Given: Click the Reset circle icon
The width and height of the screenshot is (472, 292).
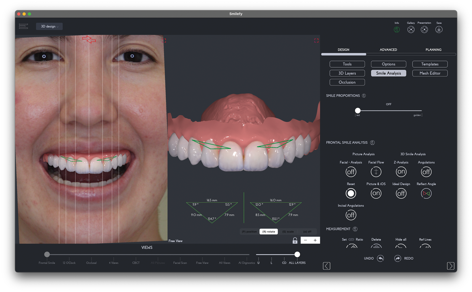Looking at the screenshot, I should pyautogui.click(x=351, y=193).
